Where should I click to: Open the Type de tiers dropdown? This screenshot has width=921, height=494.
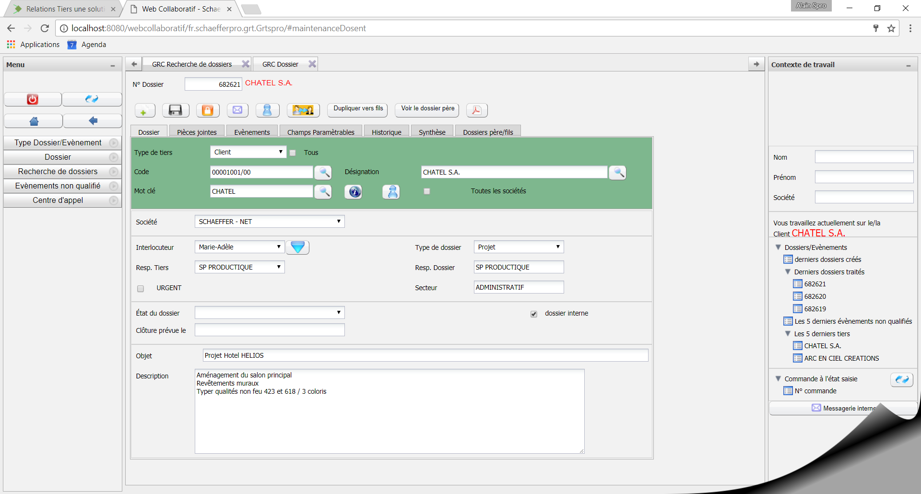coord(248,152)
